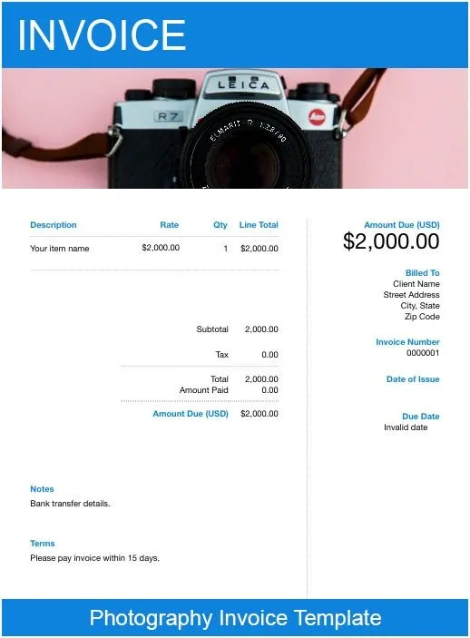Click the Subtotal amount 2,000.00
This screenshot has height=638, width=470.
[261, 329]
